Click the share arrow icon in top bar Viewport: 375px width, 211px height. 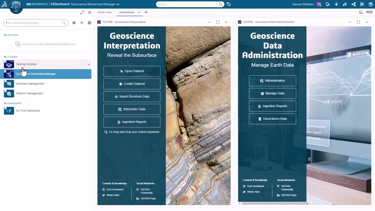pyautogui.click(x=345, y=4)
